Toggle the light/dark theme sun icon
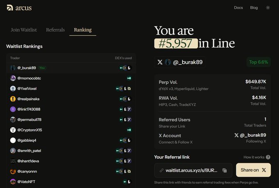The width and height of the screenshot is (279, 188). click(268, 8)
